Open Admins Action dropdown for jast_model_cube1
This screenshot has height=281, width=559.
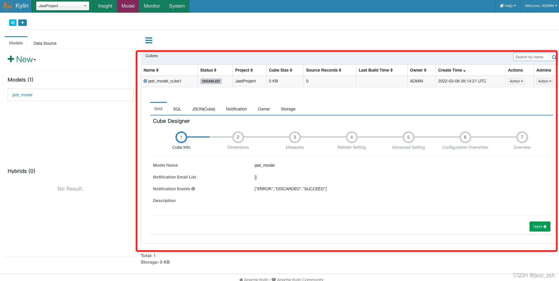click(x=545, y=81)
